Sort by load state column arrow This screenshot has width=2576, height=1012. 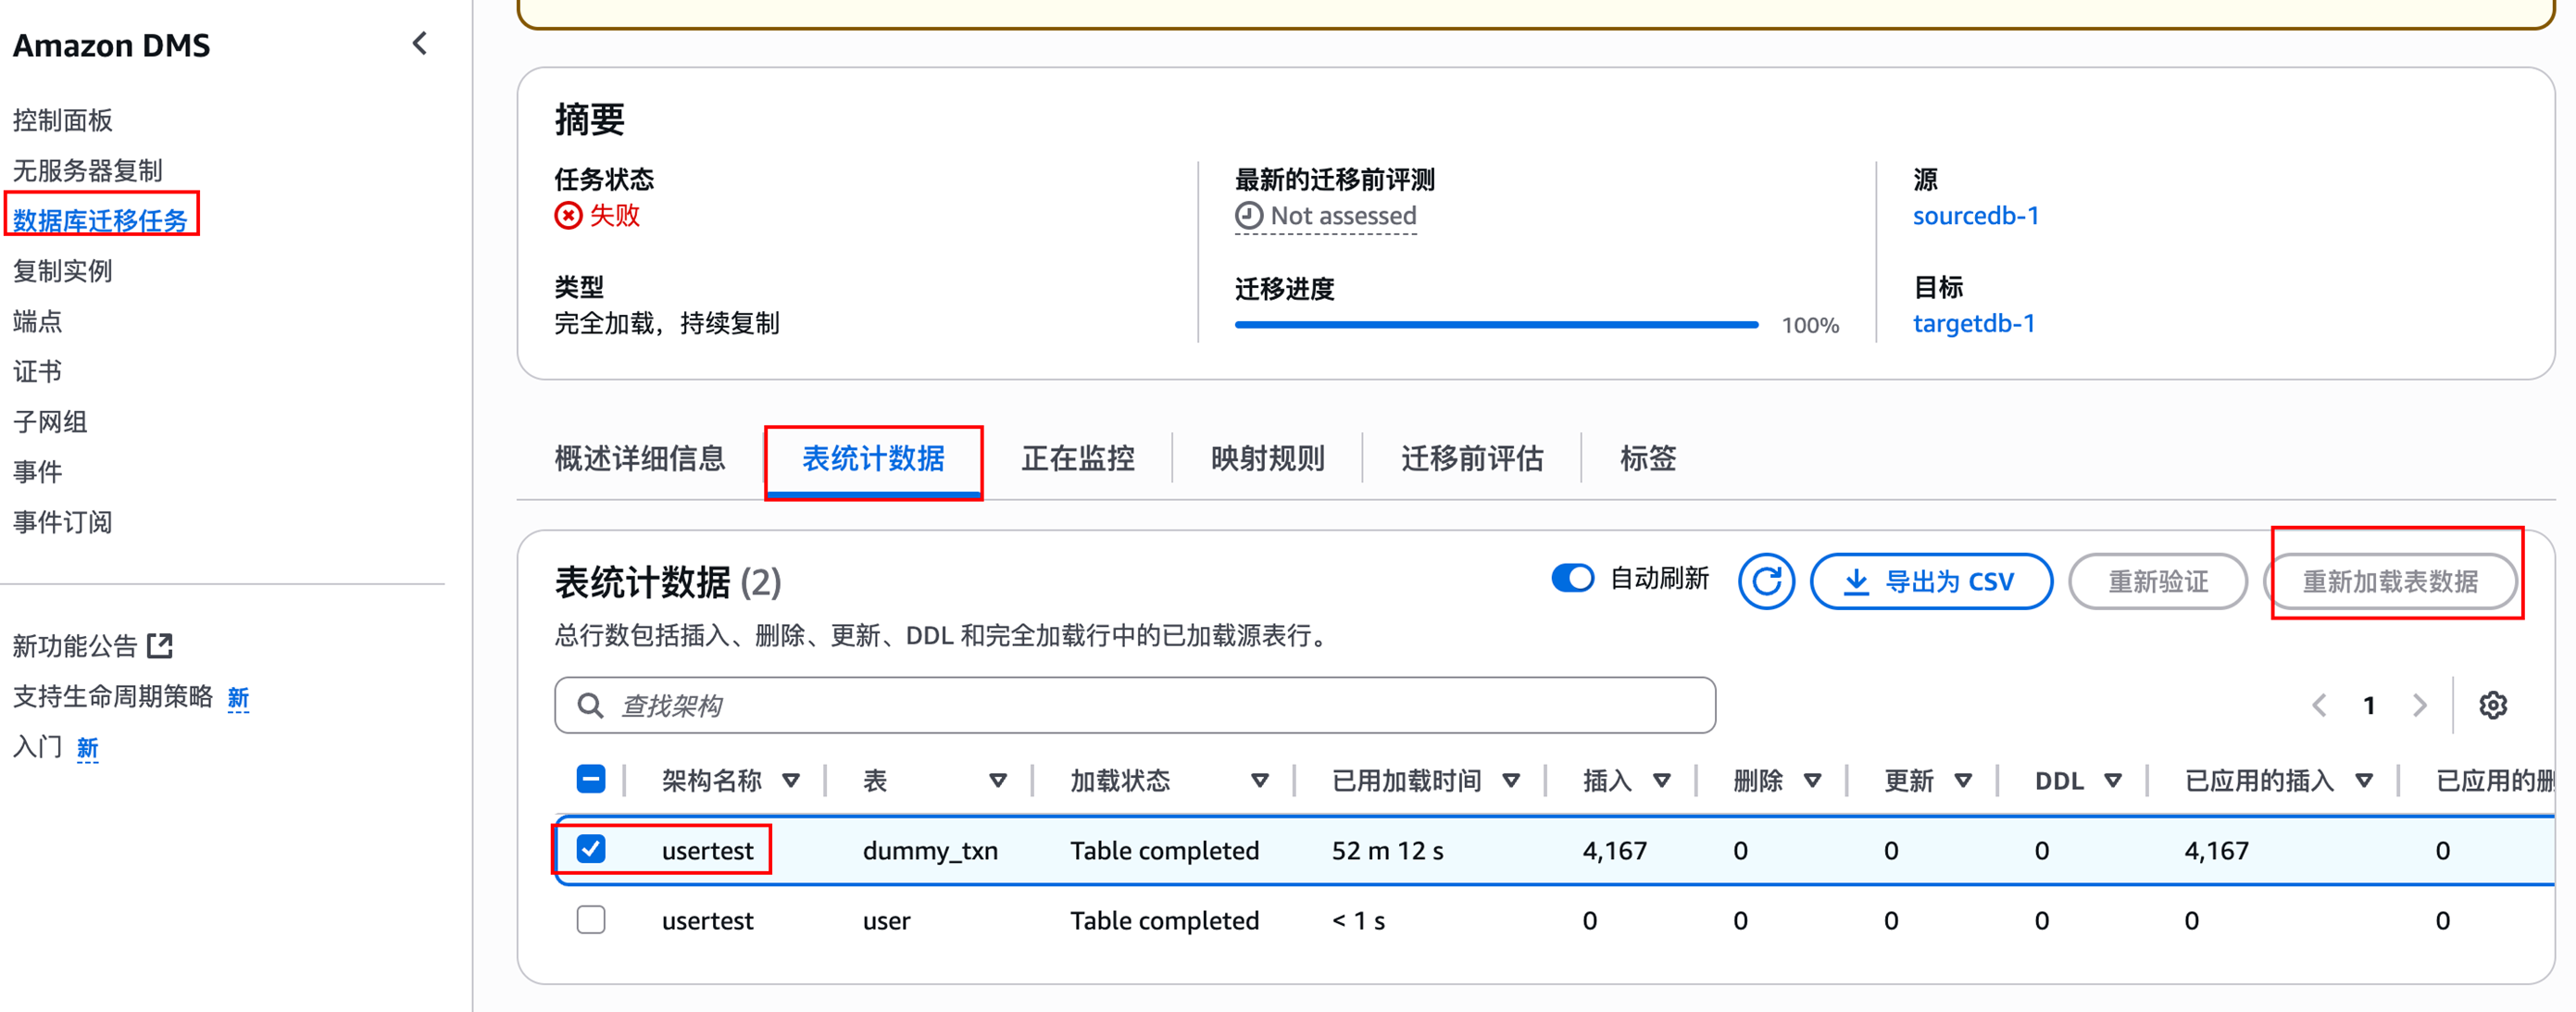point(1259,781)
